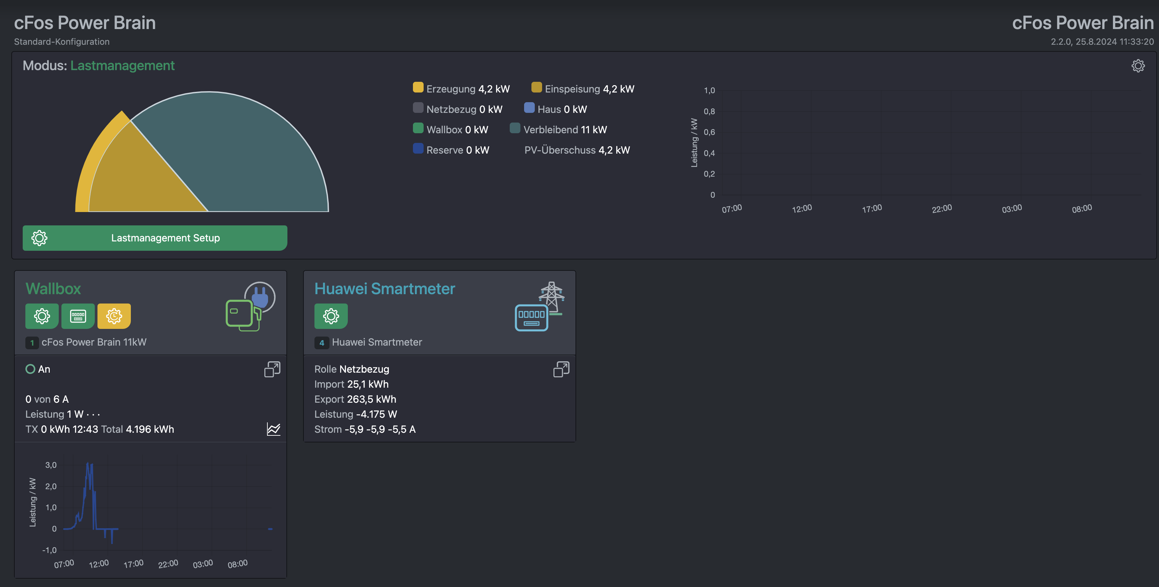Click the Haus blue legend swatch
The height and width of the screenshot is (587, 1159).
pyautogui.click(x=529, y=108)
